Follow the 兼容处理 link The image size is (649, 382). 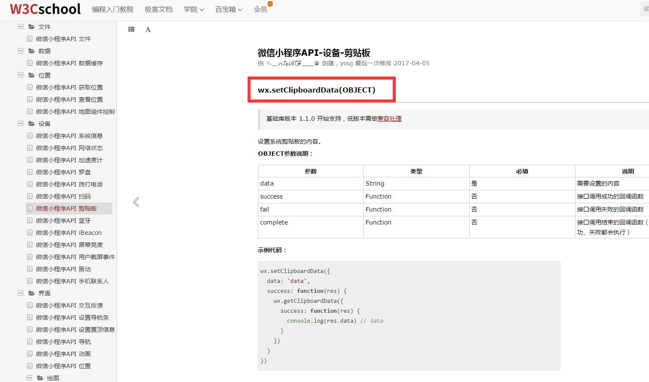point(389,119)
